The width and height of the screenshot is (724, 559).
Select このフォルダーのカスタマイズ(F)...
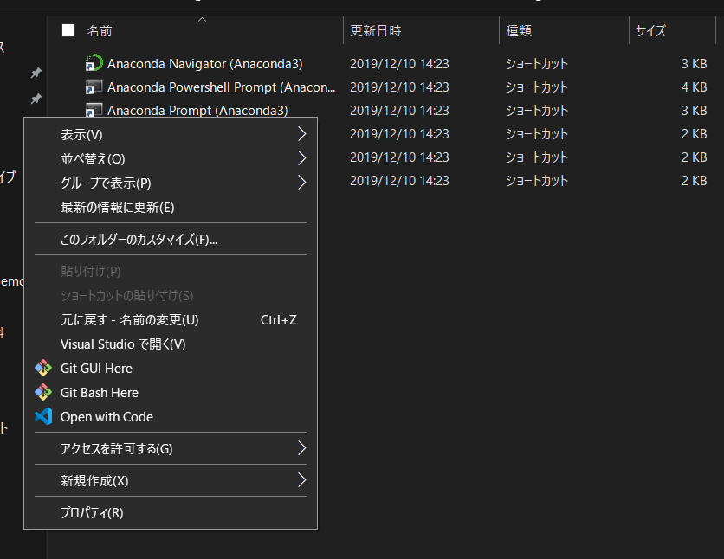(x=171, y=240)
